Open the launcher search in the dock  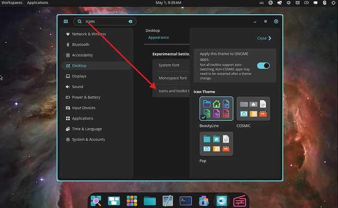(96, 201)
